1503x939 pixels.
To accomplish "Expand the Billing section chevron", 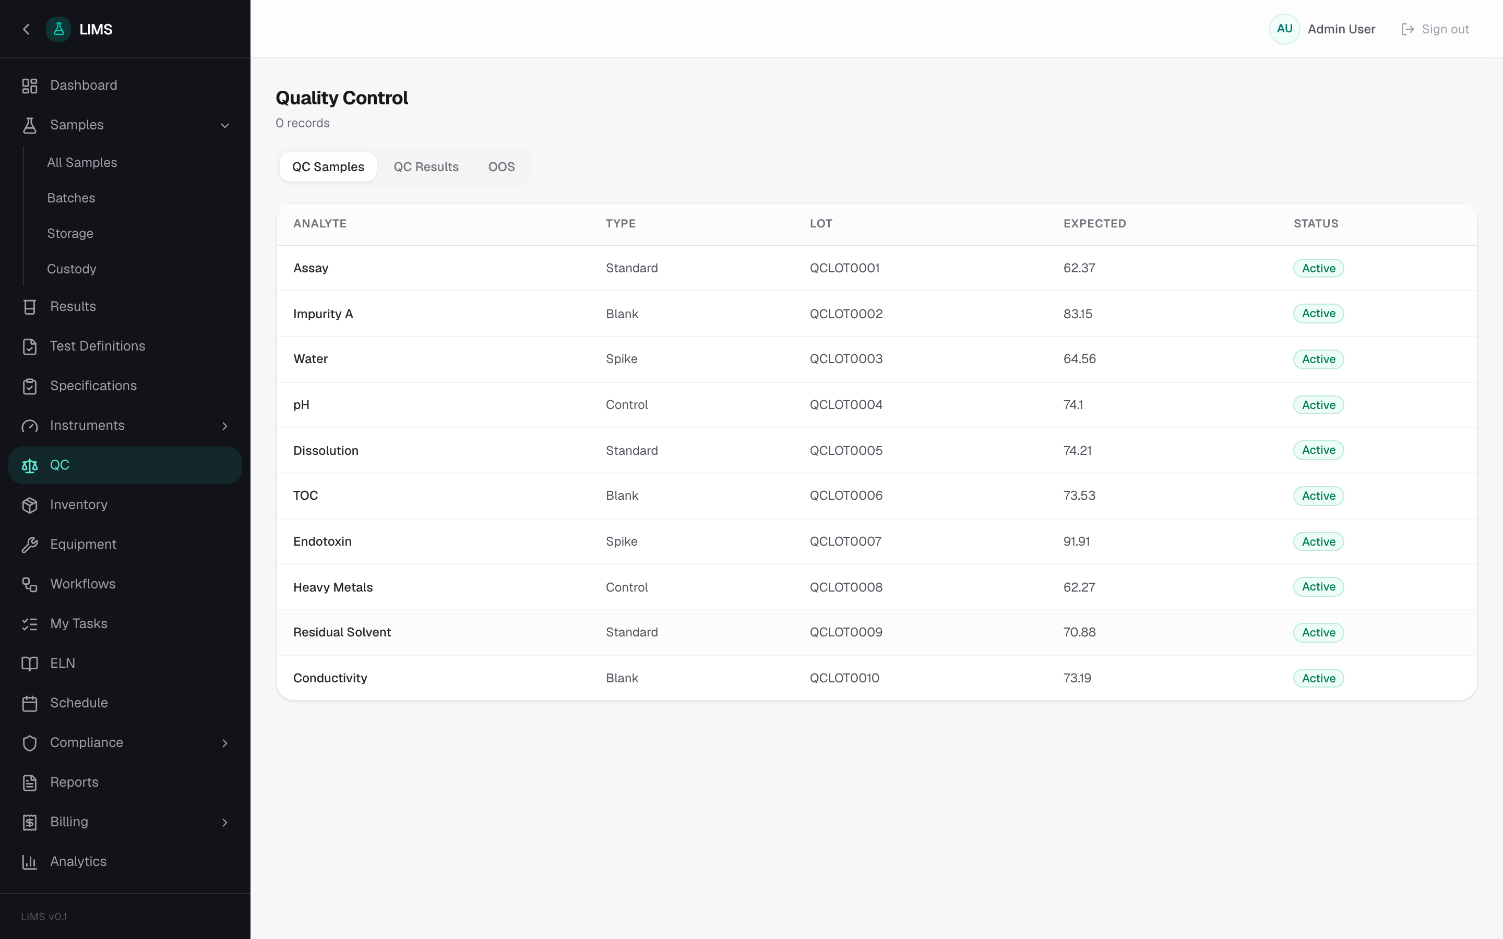I will click(x=225, y=822).
